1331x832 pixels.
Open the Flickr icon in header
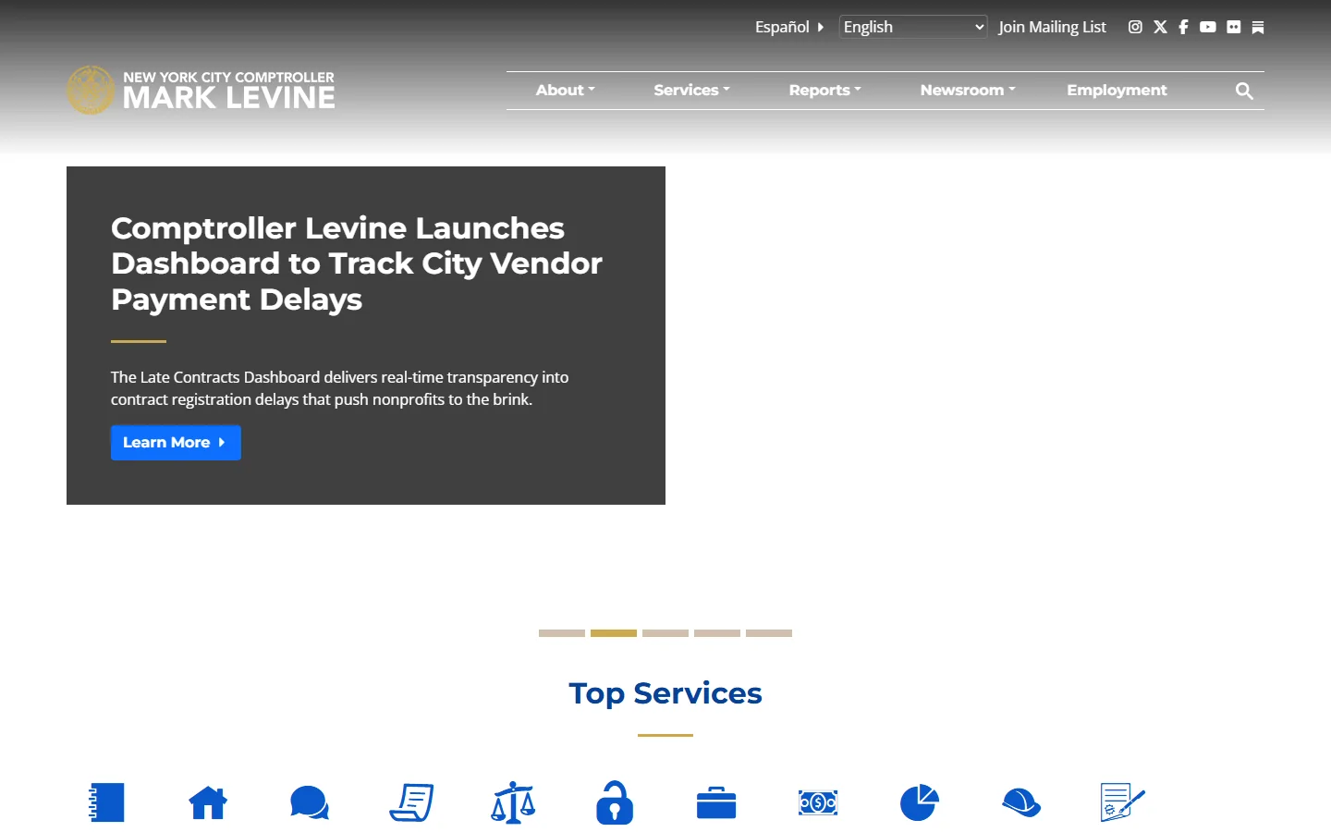click(x=1234, y=27)
